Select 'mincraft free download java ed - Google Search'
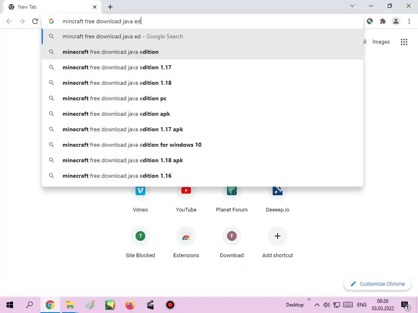The height and width of the screenshot is (313, 418). pyautogui.click(x=202, y=36)
